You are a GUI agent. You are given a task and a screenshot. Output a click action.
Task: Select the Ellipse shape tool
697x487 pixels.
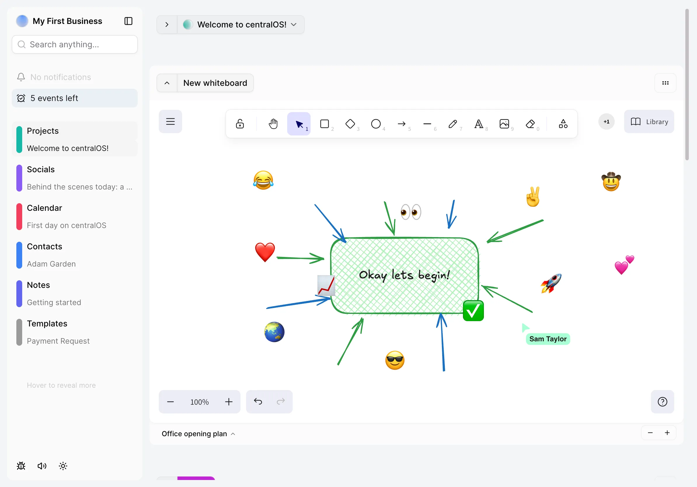pyautogui.click(x=376, y=124)
